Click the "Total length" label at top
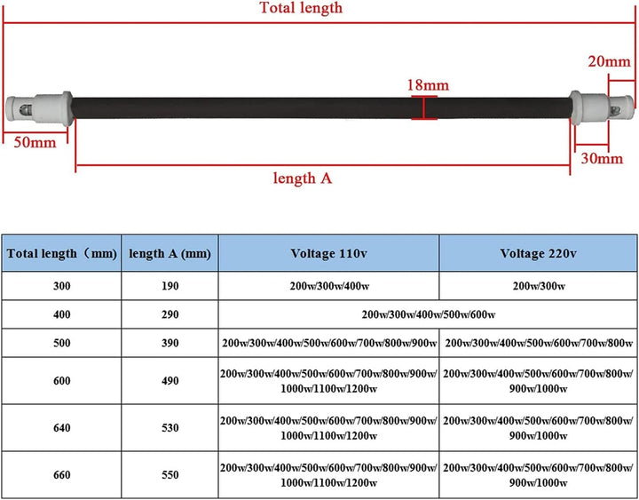Image resolution: width=639 pixels, height=500 pixels. point(301,8)
